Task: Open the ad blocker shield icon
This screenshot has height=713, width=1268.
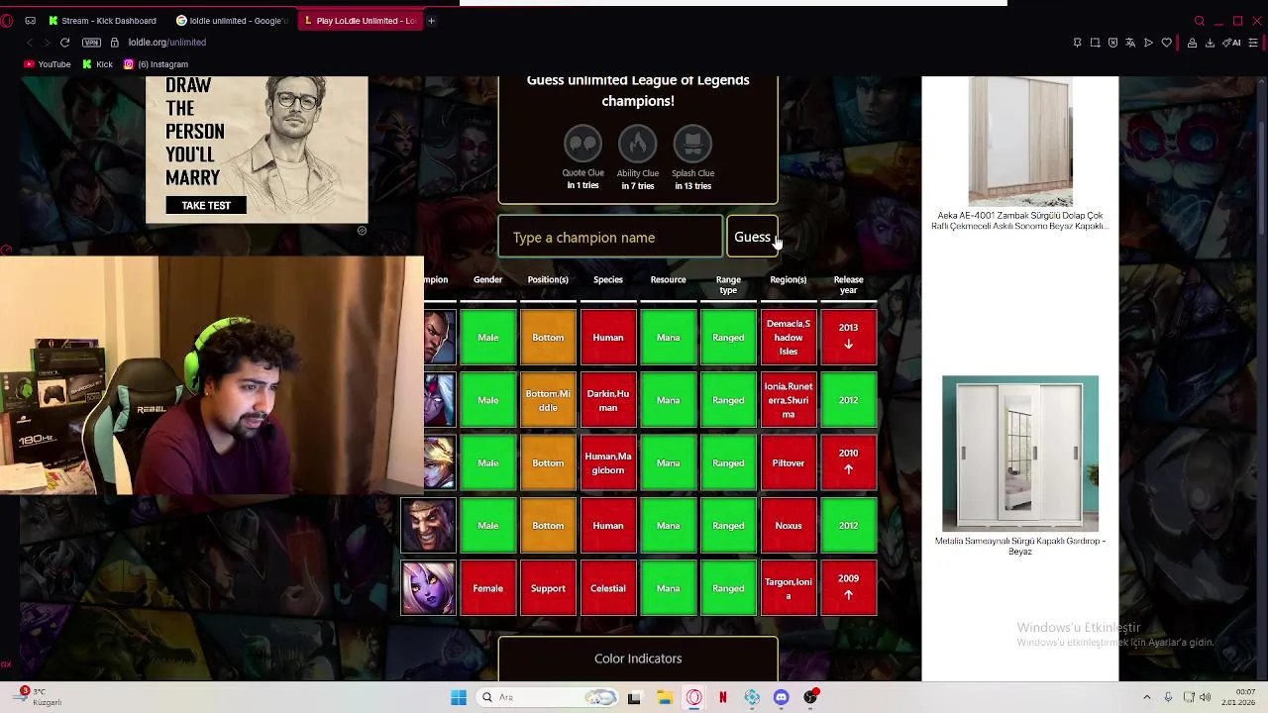Action: [1112, 43]
